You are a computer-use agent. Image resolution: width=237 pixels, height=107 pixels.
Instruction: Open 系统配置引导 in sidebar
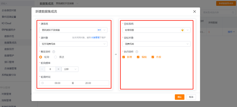coord(8,75)
